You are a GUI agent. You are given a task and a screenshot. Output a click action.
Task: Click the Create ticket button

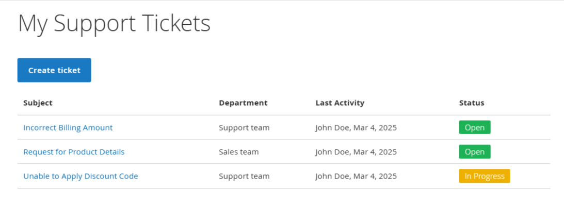pyautogui.click(x=54, y=70)
